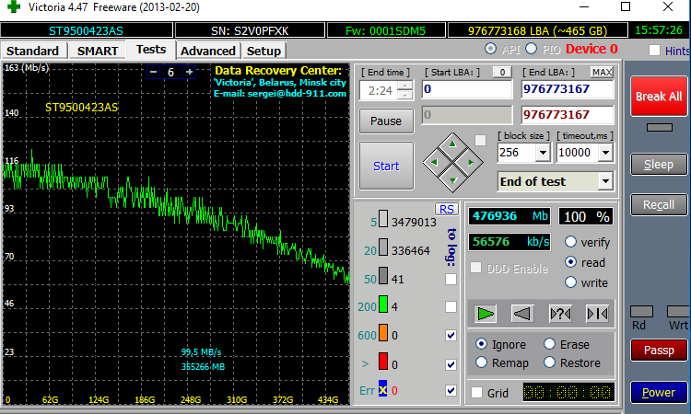Click the random scan '?' arrows icon

559,313
